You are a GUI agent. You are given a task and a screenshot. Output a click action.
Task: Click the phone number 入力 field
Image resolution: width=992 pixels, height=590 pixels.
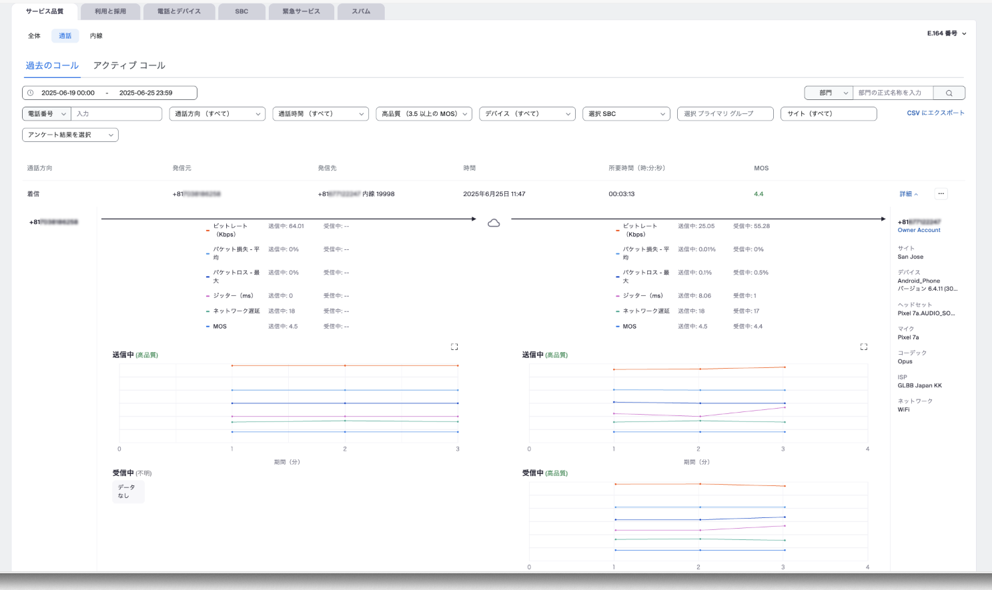116,114
